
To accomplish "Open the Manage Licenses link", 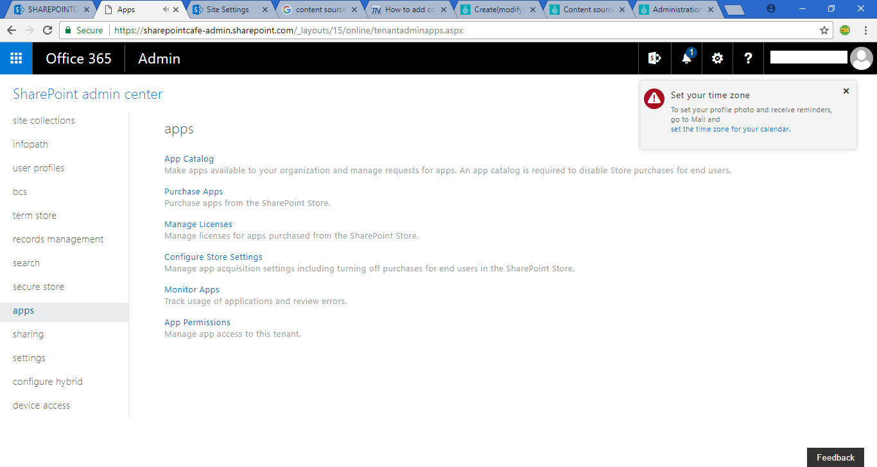I will pyautogui.click(x=198, y=224).
